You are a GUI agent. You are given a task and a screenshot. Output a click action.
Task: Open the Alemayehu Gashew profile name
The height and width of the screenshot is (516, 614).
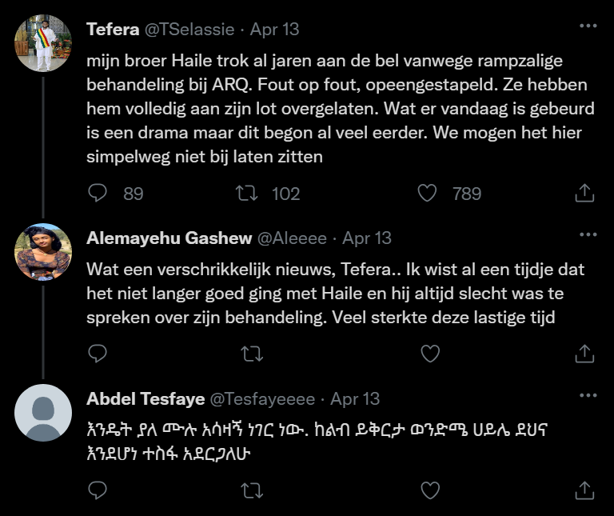click(x=167, y=238)
